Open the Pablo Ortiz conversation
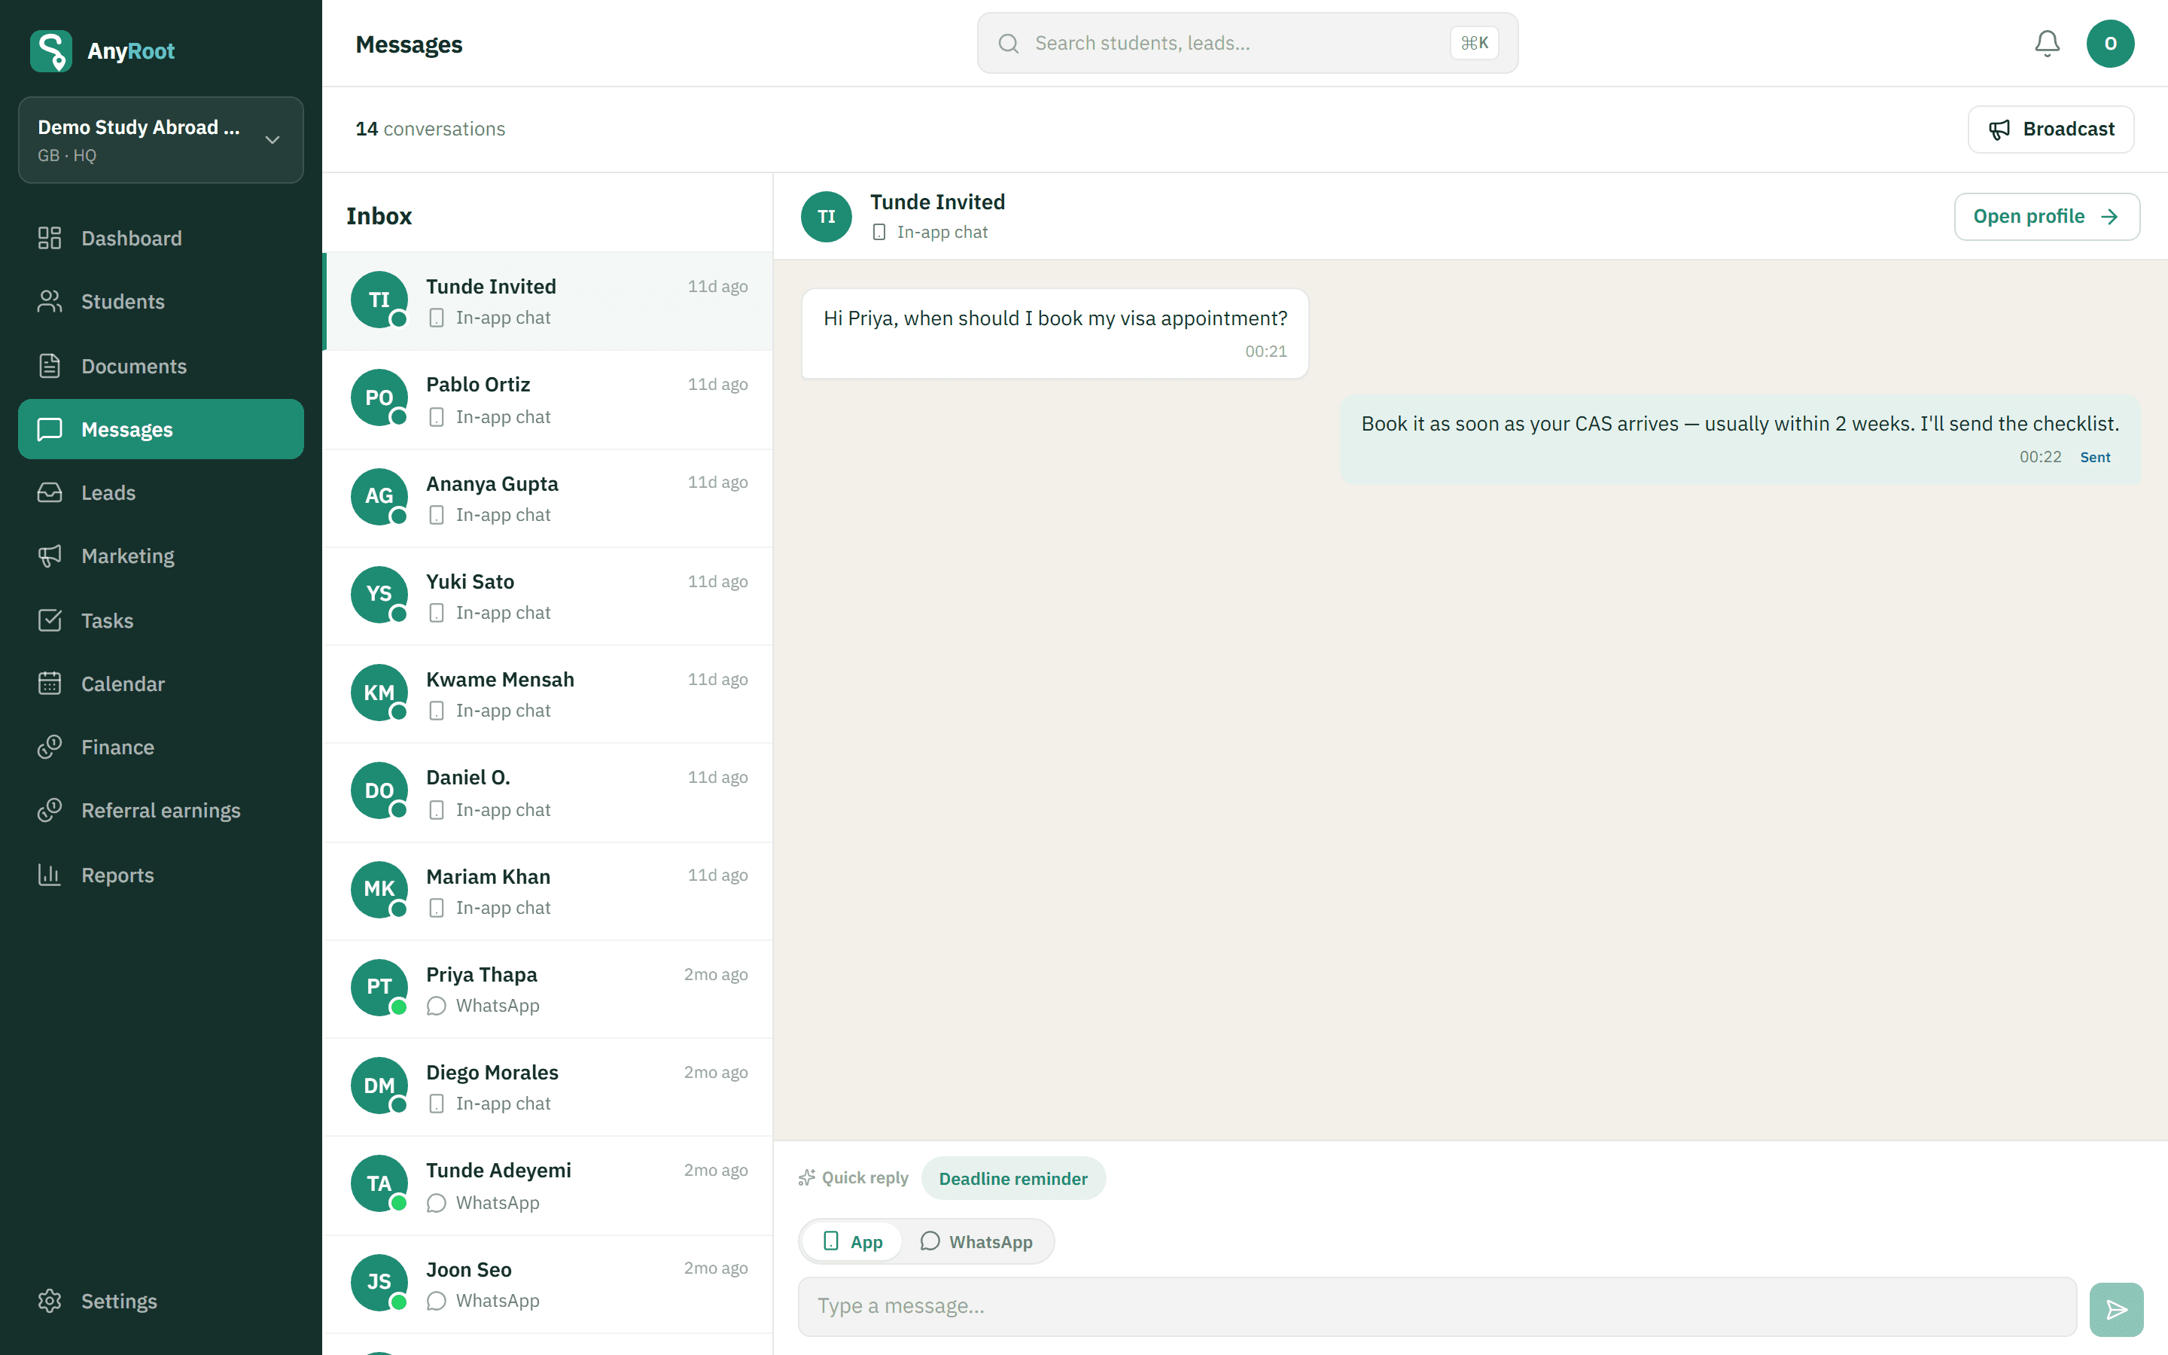Image resolution: width=2168 pixels, height=1355 pixels. [547, 400]
